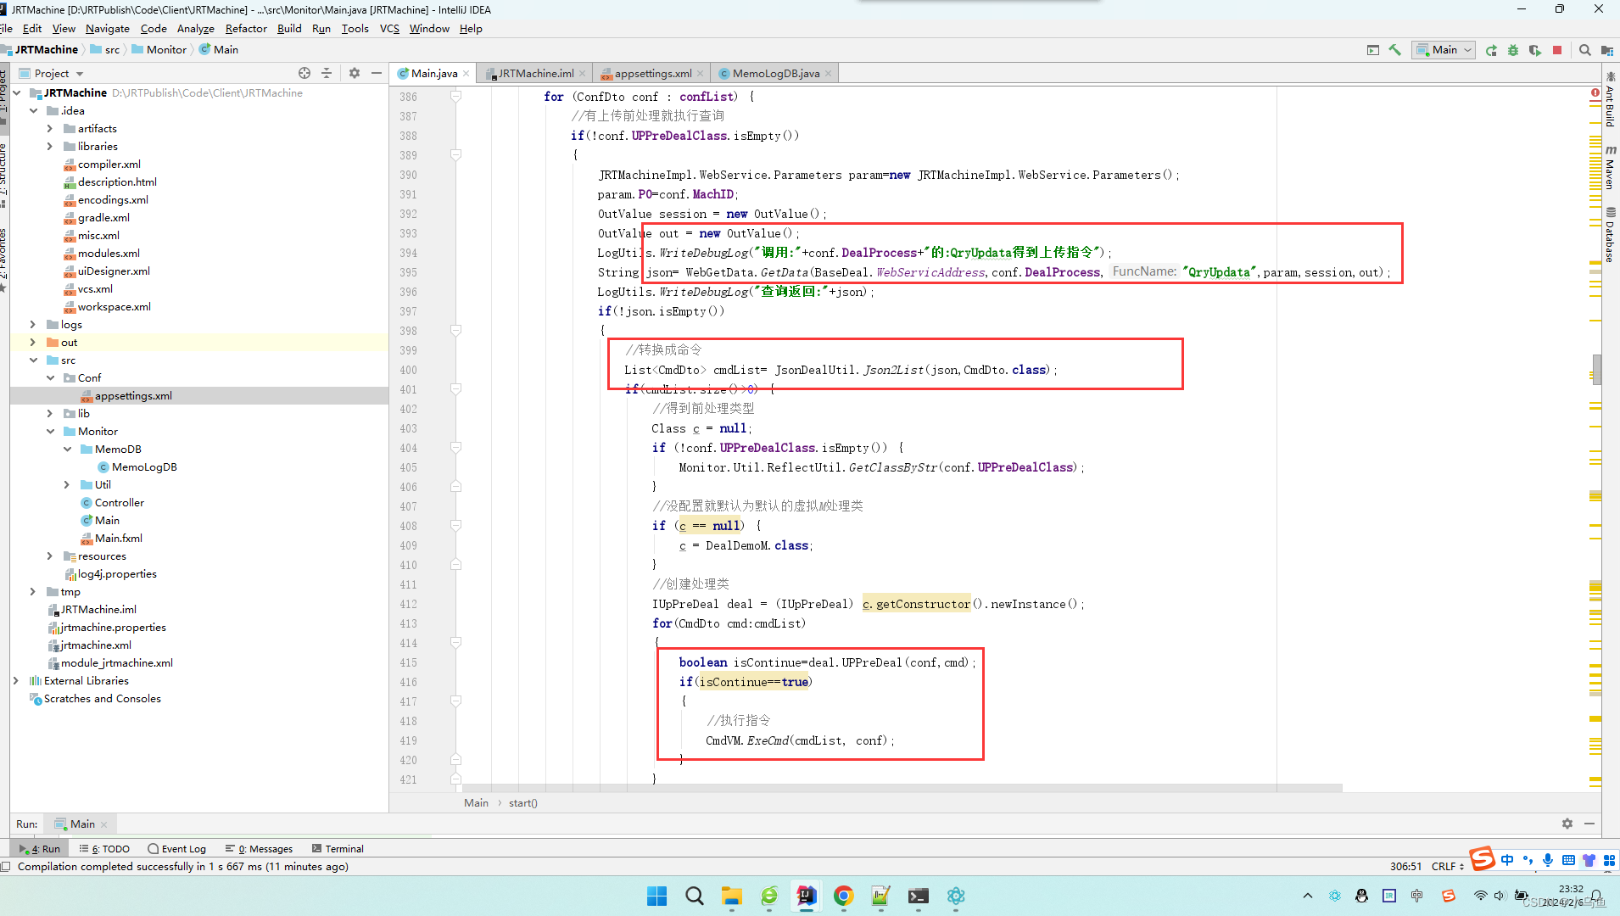Open the Event Log tool window
Screen dimensions: 1620x916
pyautogui.click(x=176, y=848)
